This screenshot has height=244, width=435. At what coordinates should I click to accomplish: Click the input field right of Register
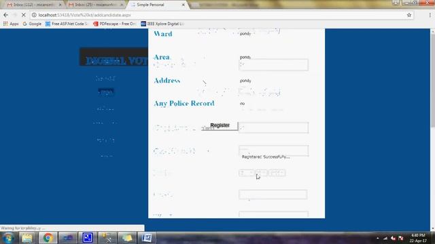tap(273, 127)
